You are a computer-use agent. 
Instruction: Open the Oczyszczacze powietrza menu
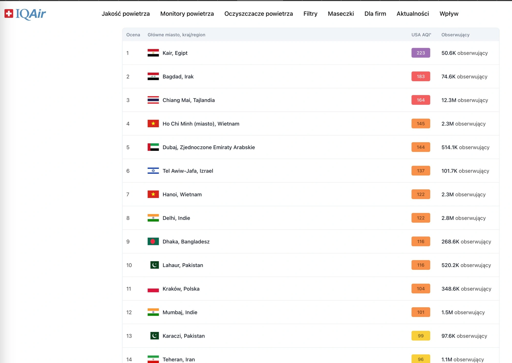(258, 14)
